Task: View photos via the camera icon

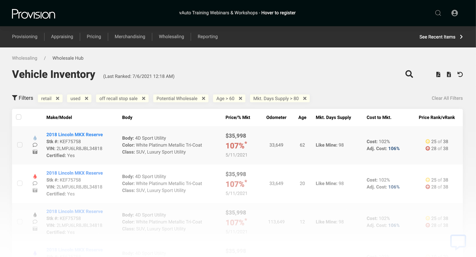Action: 35,152
